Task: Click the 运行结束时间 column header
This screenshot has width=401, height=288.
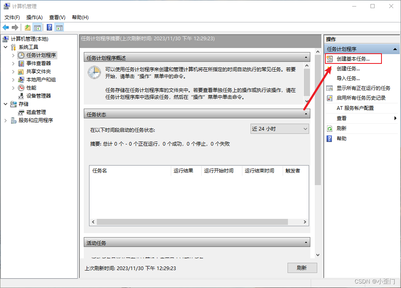Action: tap(262, 170)
